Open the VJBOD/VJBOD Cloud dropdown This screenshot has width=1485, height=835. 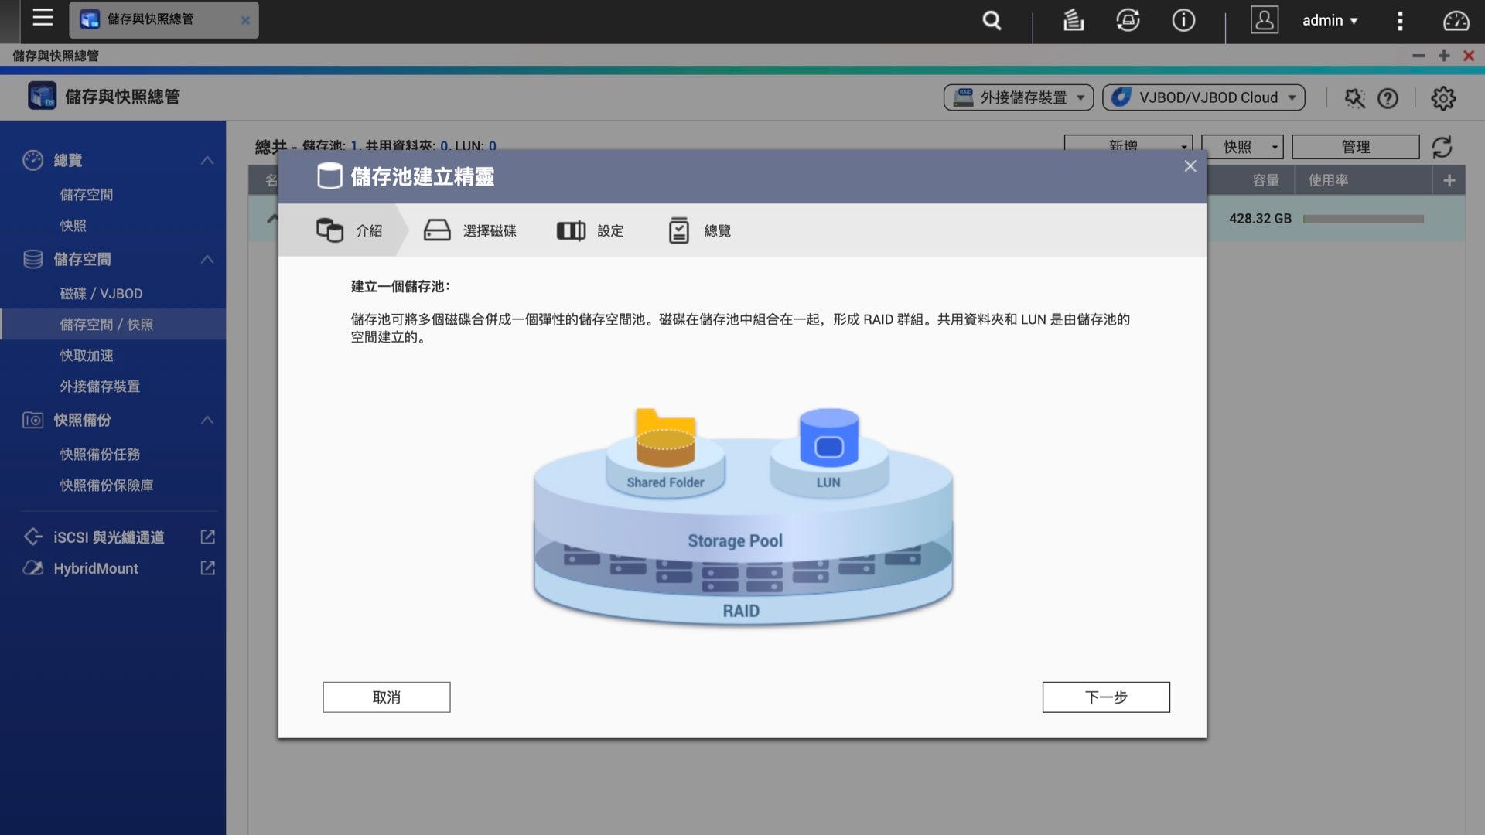[x=1203, y=97]
